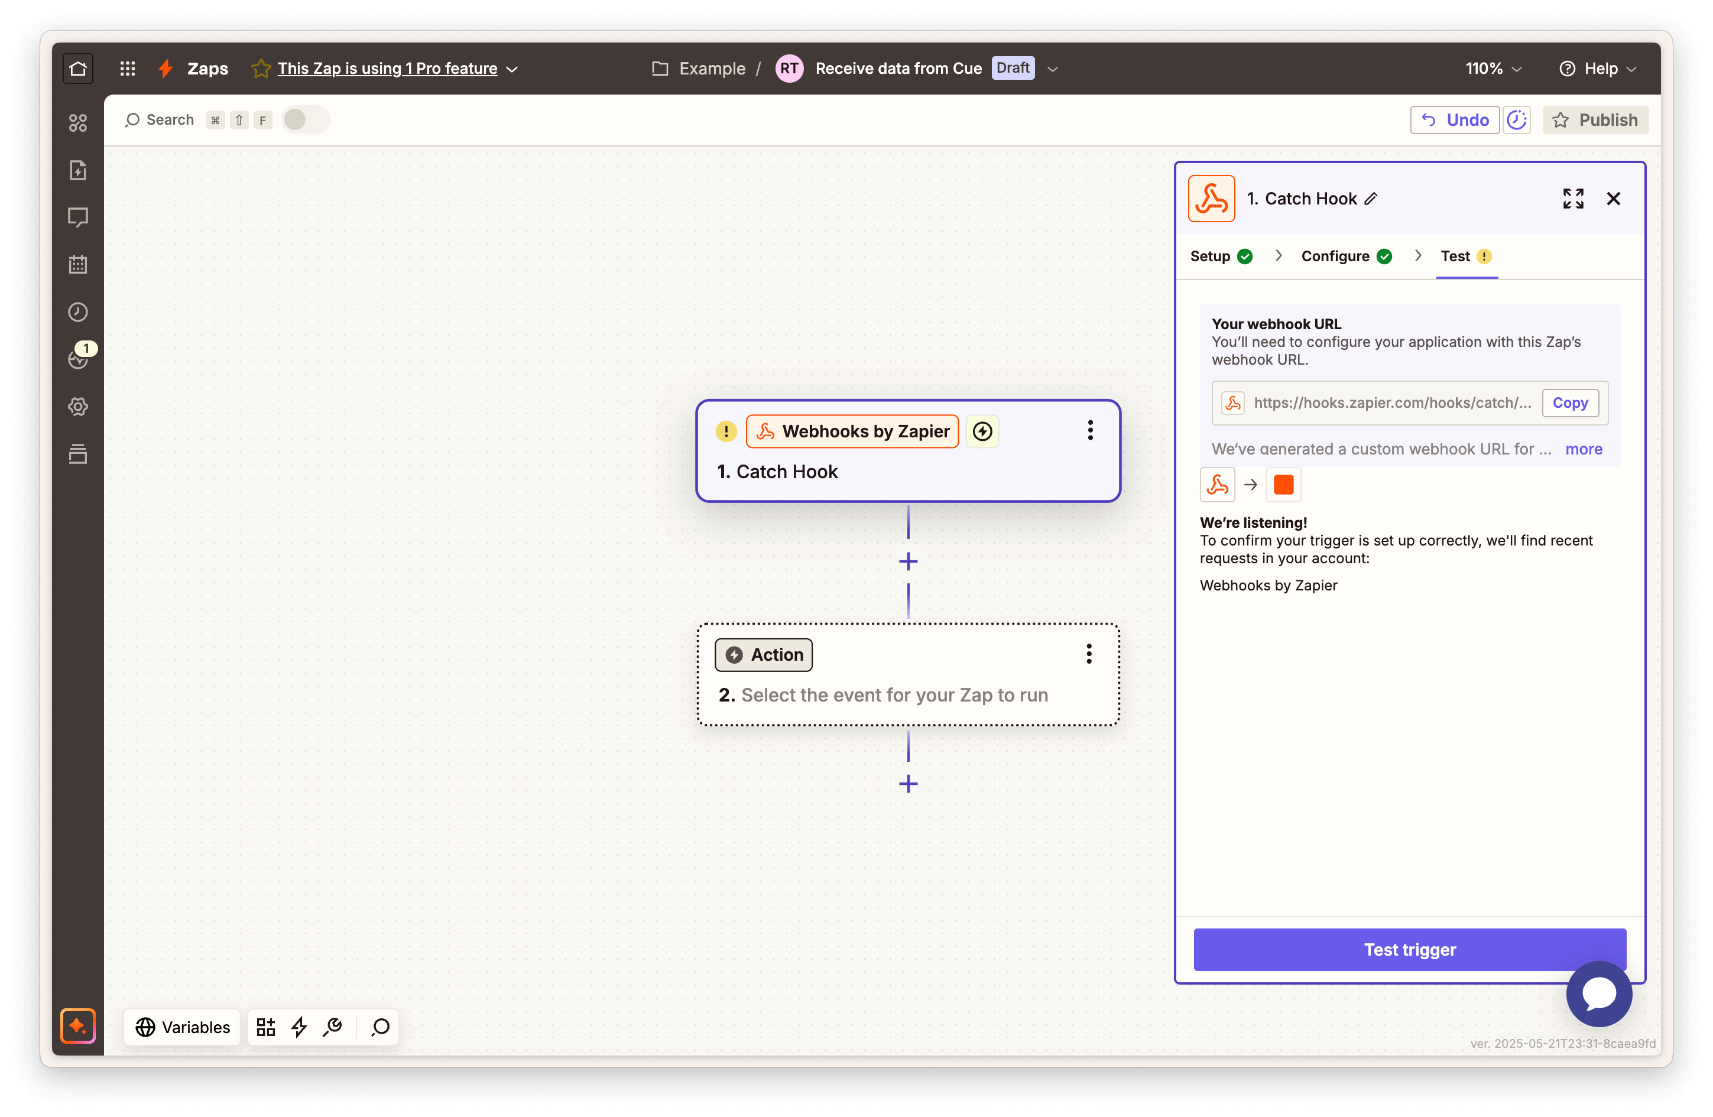Click the RT avatar
The image size is (1713, 1117).
[789, 69]
